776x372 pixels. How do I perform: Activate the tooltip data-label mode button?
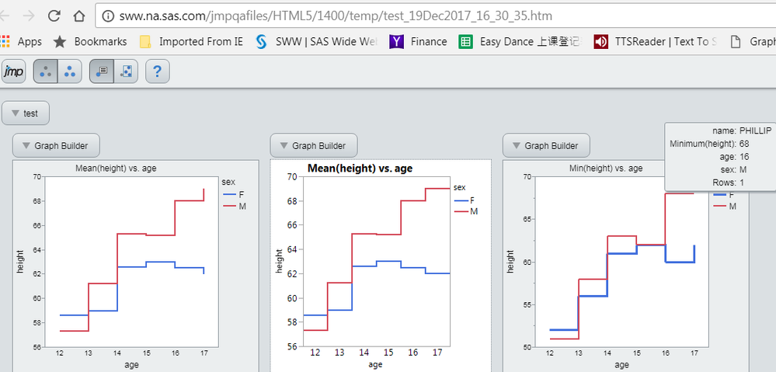(102, 71)
